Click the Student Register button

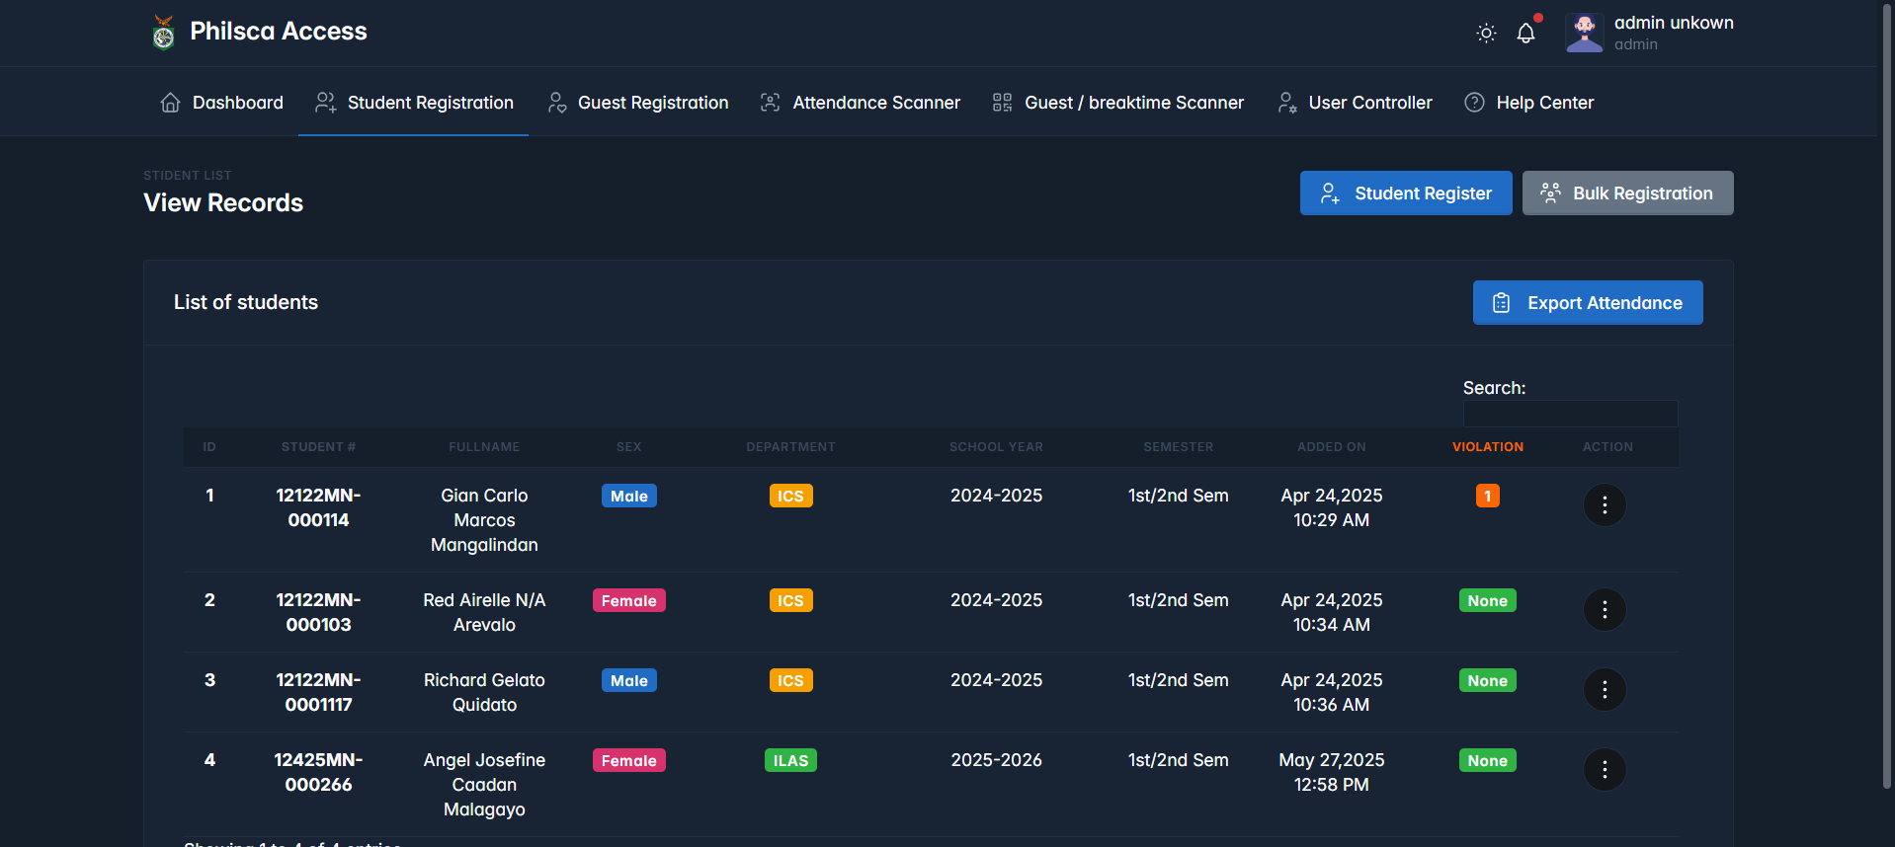1406,193
